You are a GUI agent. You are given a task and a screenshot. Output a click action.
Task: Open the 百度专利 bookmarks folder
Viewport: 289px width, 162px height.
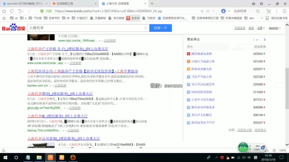click(x=52, y=18)
